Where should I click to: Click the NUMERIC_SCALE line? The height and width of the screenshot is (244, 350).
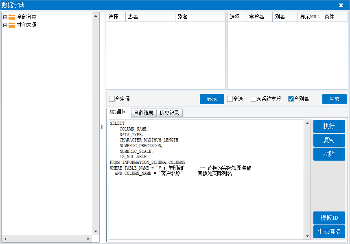tap(136, 151)
